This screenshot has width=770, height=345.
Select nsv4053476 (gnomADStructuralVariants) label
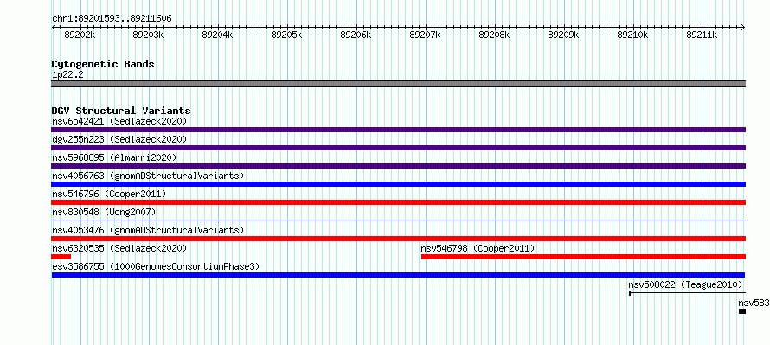point(148,230)
